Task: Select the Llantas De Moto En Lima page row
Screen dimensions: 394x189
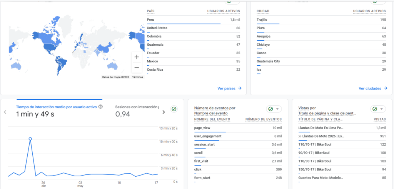Action: click(342, 128)
